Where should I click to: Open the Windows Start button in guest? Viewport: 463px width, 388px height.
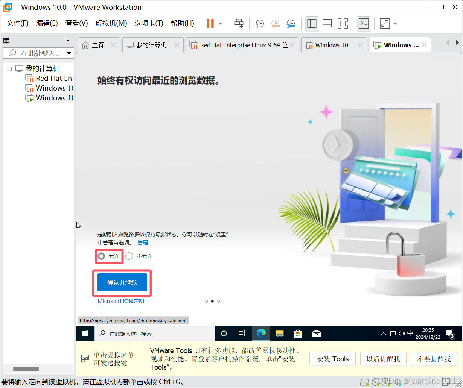coord(85,333)
